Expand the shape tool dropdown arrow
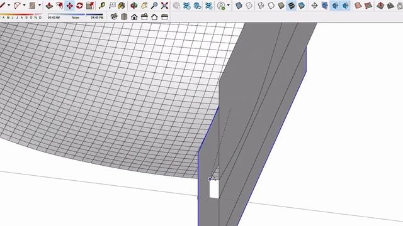Viewport: 403px width, 226px height. [x=40, y=5]
